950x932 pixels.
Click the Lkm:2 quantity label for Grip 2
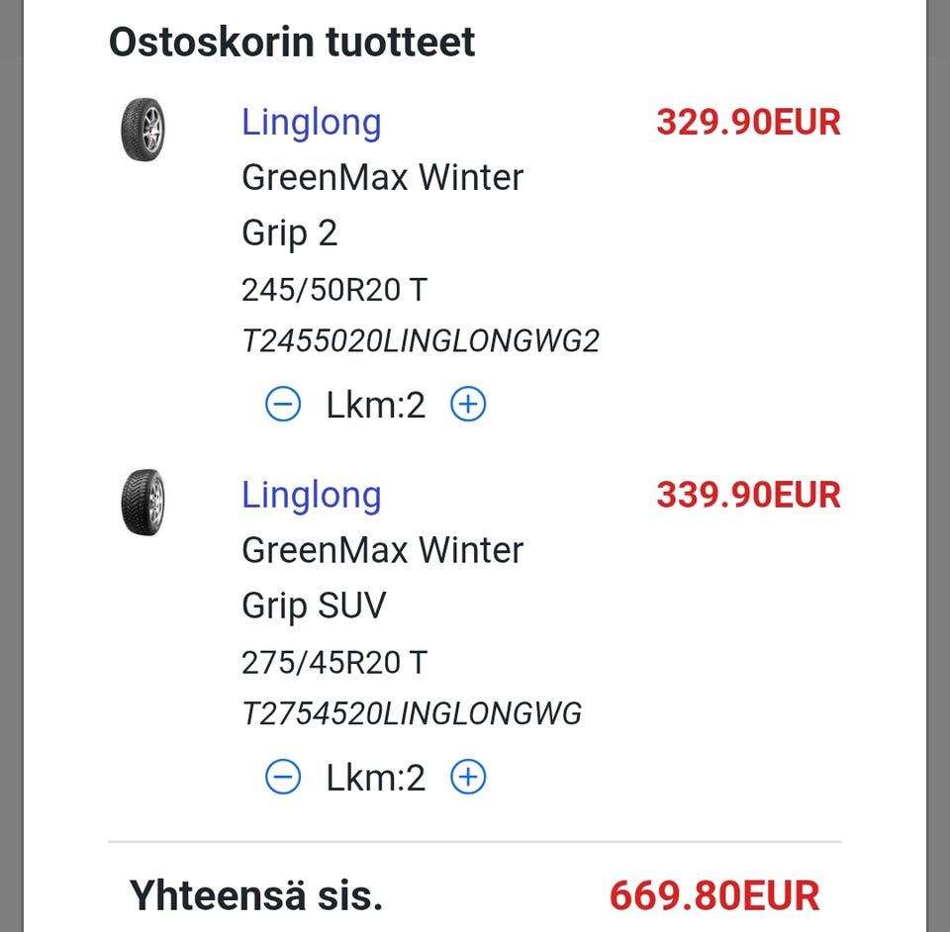pyautogui.click(x=376, y=405)
